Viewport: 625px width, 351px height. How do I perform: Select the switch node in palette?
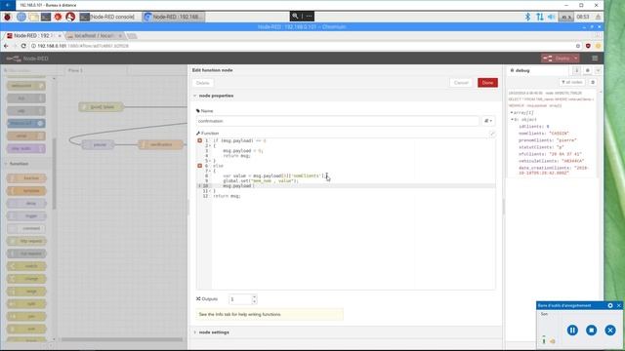click(26, 266)
